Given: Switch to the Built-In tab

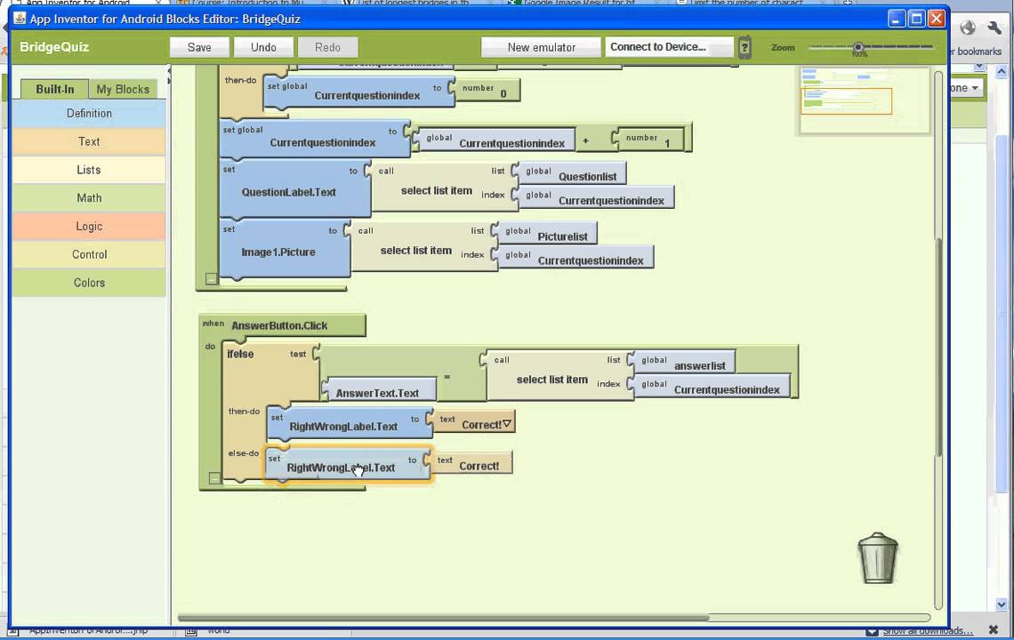Looking at the screenshot, I should [54, 89].
